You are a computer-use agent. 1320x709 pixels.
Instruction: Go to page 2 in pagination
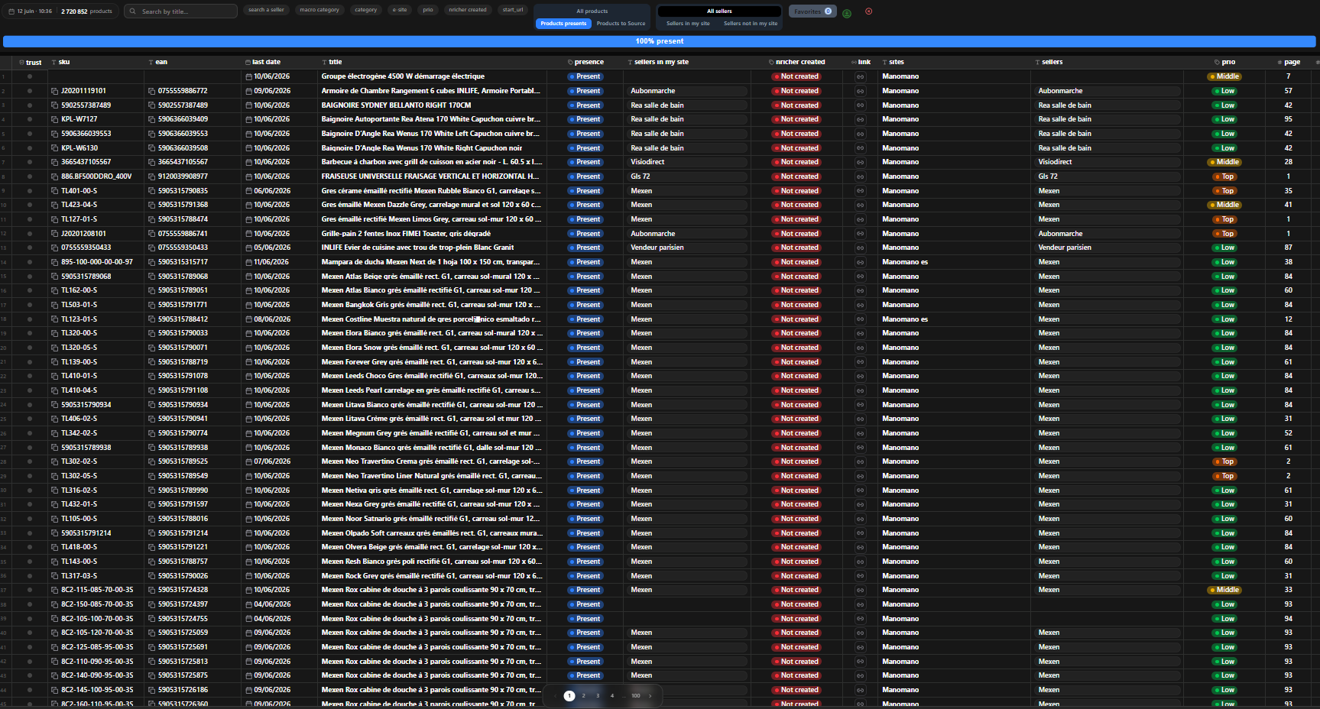coord(583,696)
